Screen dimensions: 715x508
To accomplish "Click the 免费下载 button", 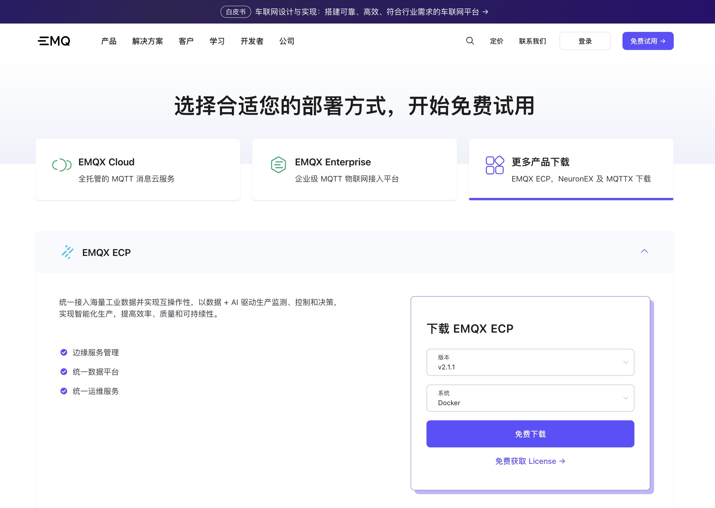I will click(x=530, y=434).
